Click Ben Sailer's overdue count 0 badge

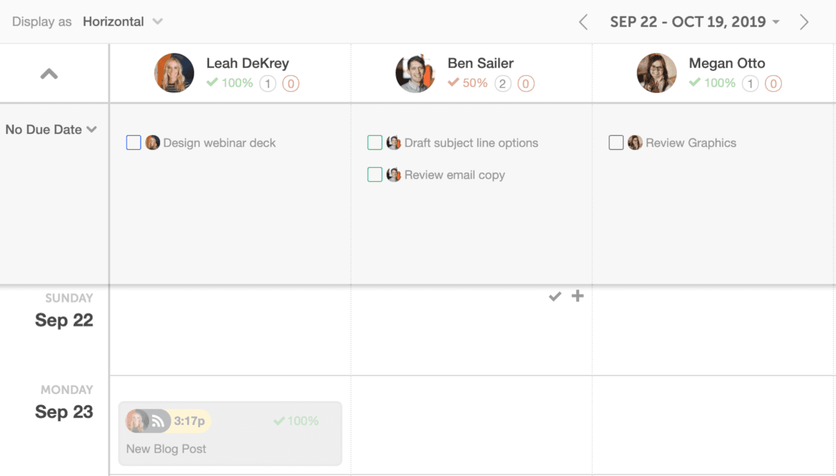pos(526,83)
